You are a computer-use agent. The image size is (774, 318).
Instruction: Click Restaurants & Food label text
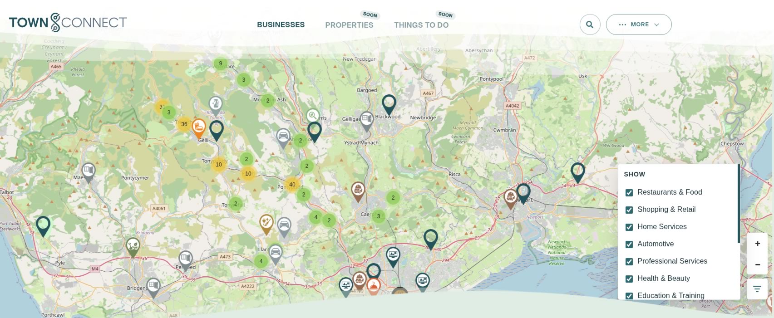(x=670, y=192)
